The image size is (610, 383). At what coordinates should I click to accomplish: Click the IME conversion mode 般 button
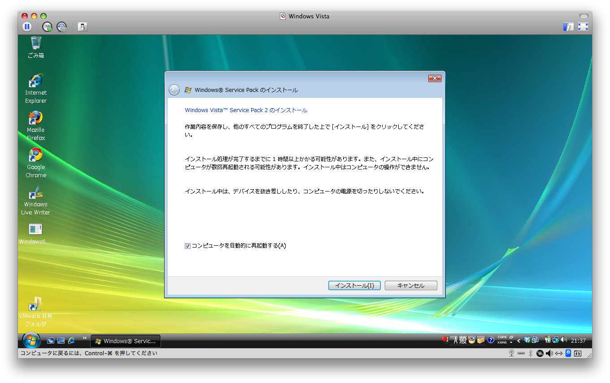click(x=463, y=340)
